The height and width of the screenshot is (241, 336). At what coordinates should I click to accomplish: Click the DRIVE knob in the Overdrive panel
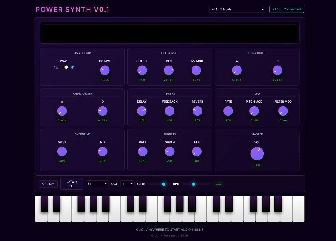click(x=62, y=152)
